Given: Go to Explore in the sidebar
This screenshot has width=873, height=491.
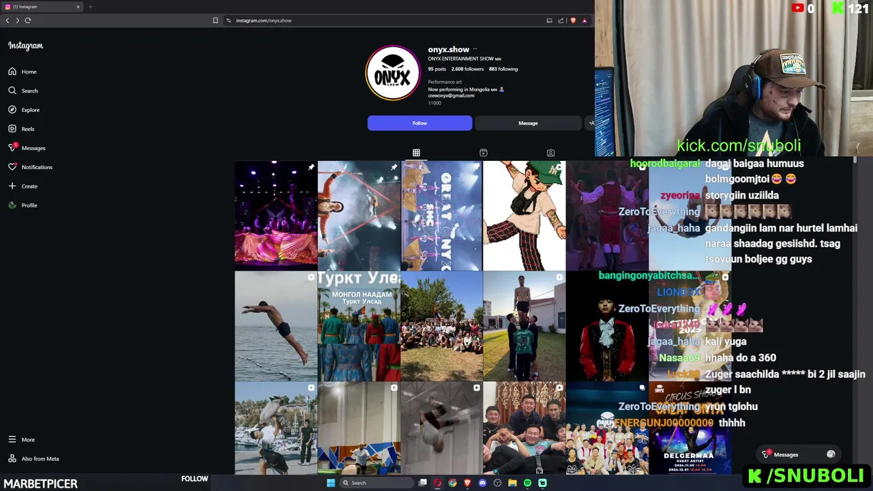Looking at the screenshot, I should 24,110.
